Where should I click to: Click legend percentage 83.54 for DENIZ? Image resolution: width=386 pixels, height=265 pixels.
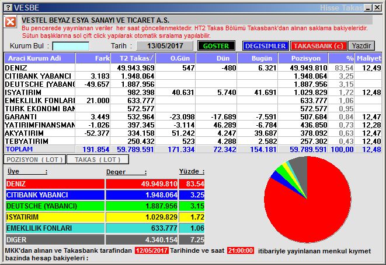point(192,184)
